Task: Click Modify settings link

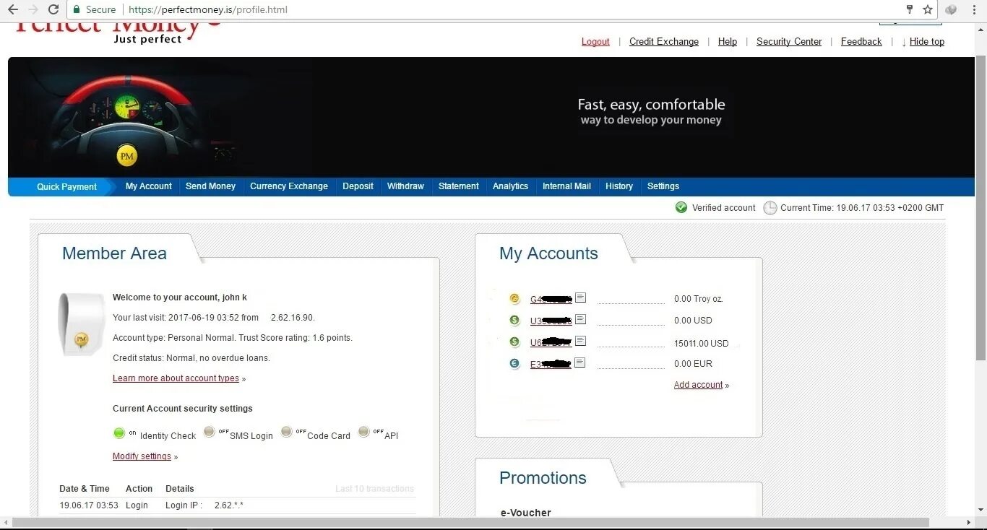Action: 142,456
